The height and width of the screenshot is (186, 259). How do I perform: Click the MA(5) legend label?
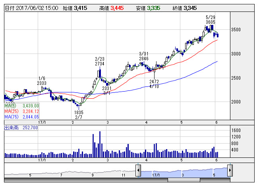tap(10, 106)
